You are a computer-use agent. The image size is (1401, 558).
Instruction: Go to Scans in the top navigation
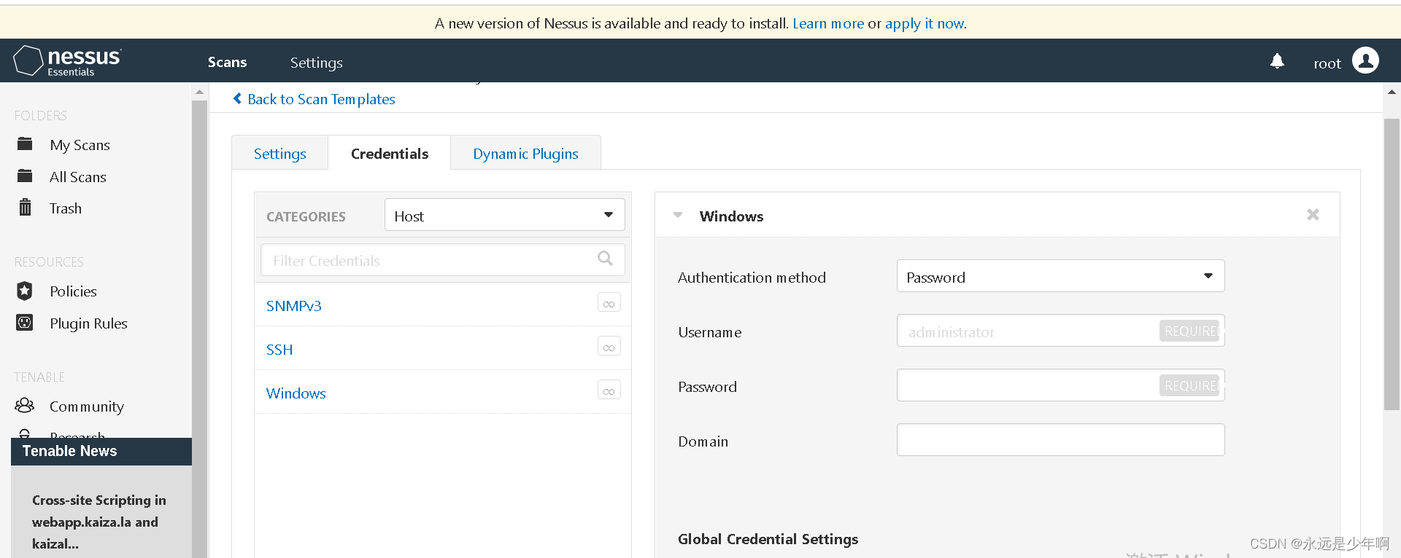(227, 62)
